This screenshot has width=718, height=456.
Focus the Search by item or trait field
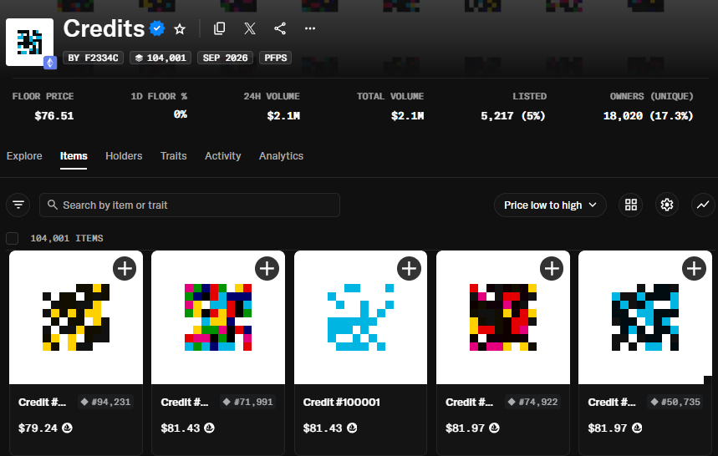point(190,205)
